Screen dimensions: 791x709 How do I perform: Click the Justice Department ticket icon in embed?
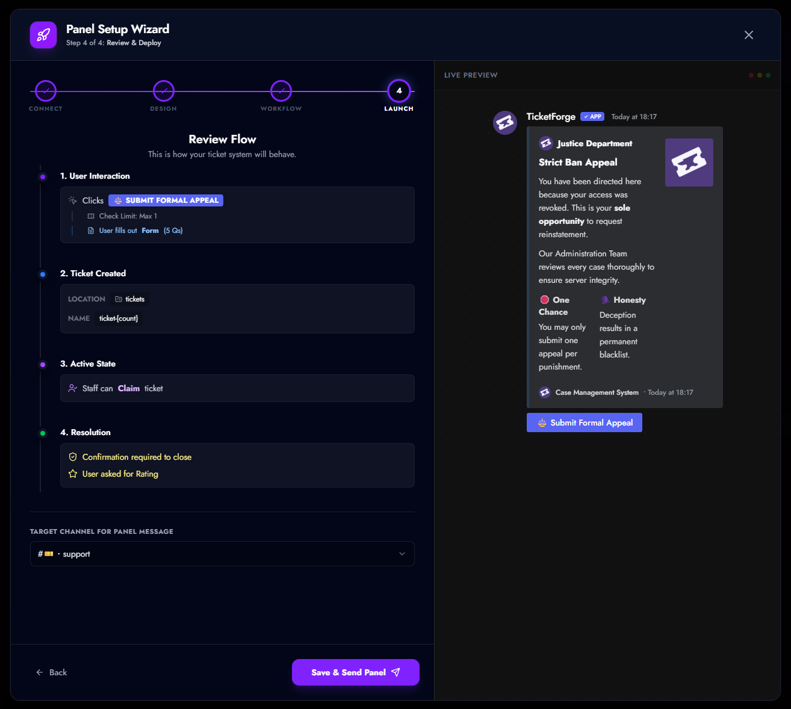click(x=546, y=143)
